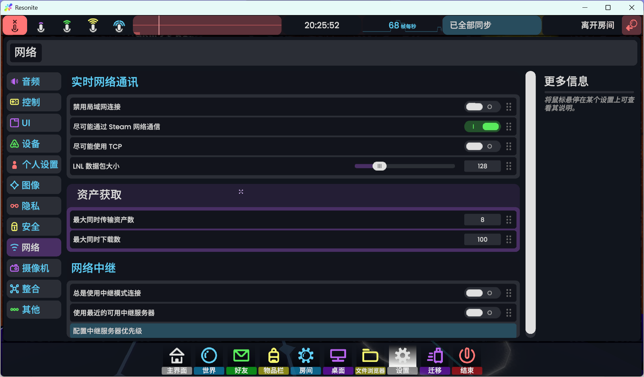This screenshot has height=377, width=644.
Task: Open options dots for 最大同时下载数
Action: pos(509,239)
